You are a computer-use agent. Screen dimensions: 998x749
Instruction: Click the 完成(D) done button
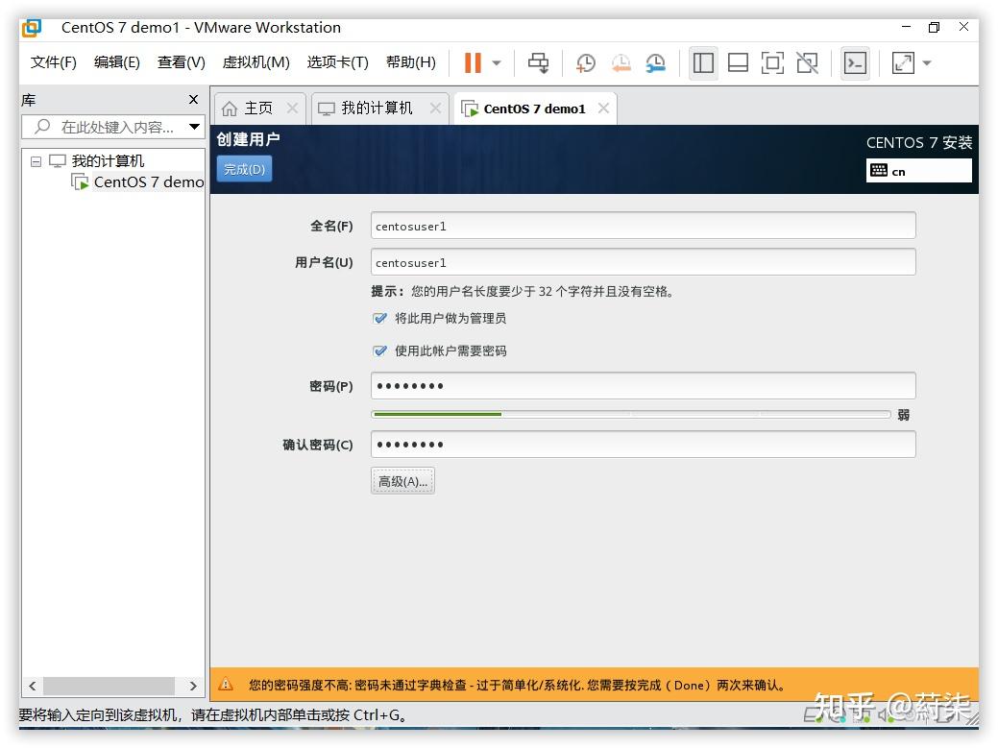[244, 169]
